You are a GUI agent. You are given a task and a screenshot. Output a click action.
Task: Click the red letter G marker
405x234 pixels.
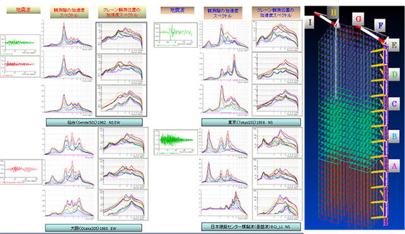pos(358,19)
